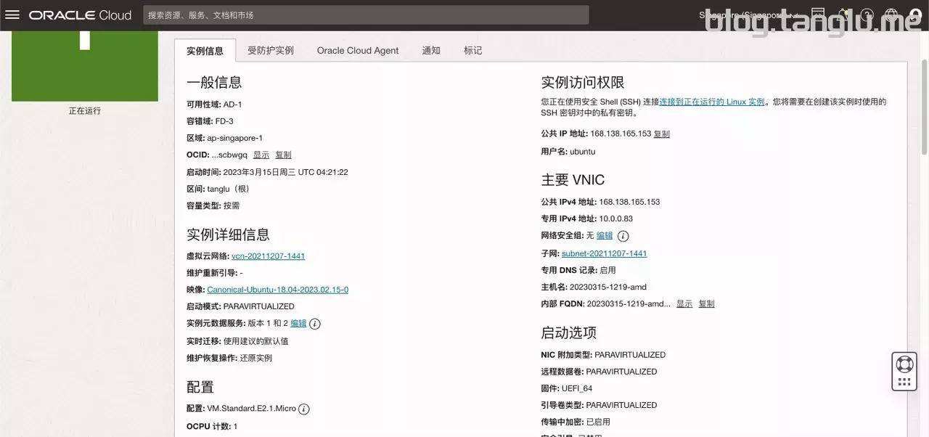Copy the public IP address with 复制
The width and height of the screenshot is (929, 437).
(x=661, y=134)
